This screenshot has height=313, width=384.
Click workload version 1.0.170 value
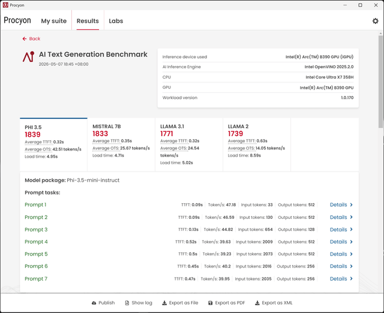pos(347,98)
